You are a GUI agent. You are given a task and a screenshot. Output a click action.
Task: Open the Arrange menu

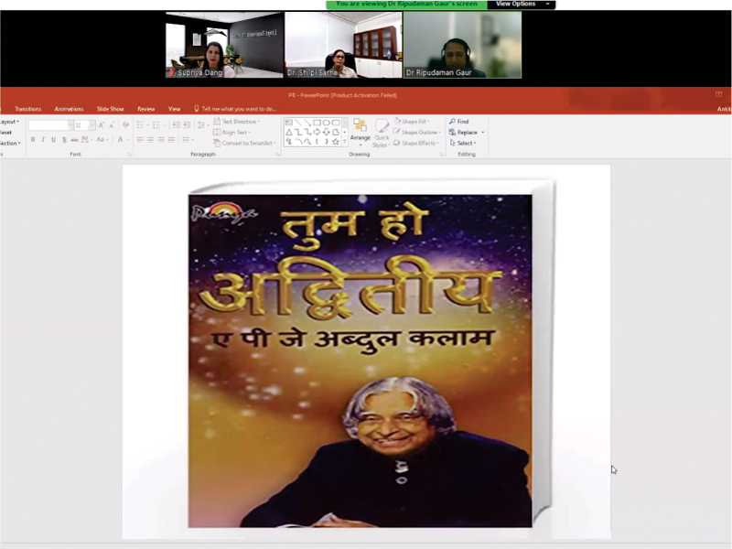[360, 132]
